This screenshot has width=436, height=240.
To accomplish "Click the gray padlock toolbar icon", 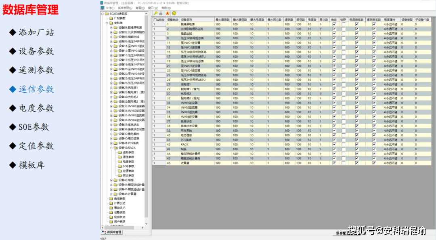I will pos(161,13).
